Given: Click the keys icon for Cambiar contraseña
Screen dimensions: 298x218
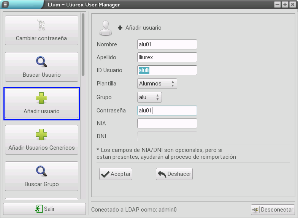Looking at the screenshot, I should pyautogui.click(x=41, y=25).
